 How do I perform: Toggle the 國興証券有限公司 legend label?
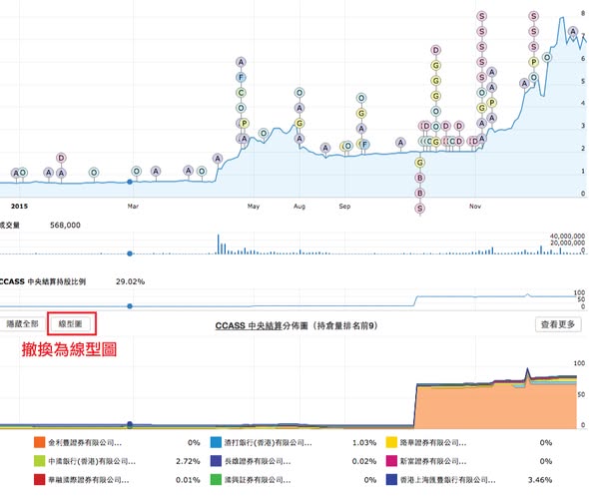[x=258, y=480]
